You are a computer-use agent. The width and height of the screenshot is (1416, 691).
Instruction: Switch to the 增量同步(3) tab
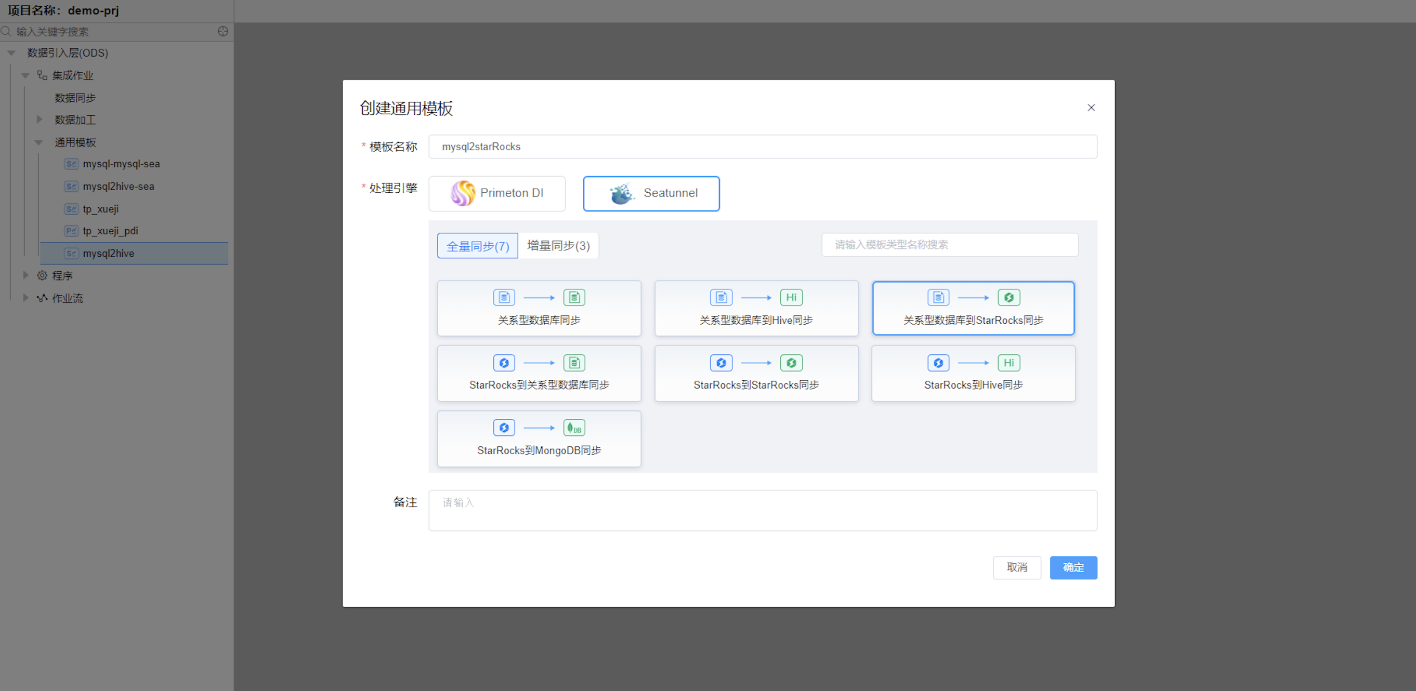(558, 246)
